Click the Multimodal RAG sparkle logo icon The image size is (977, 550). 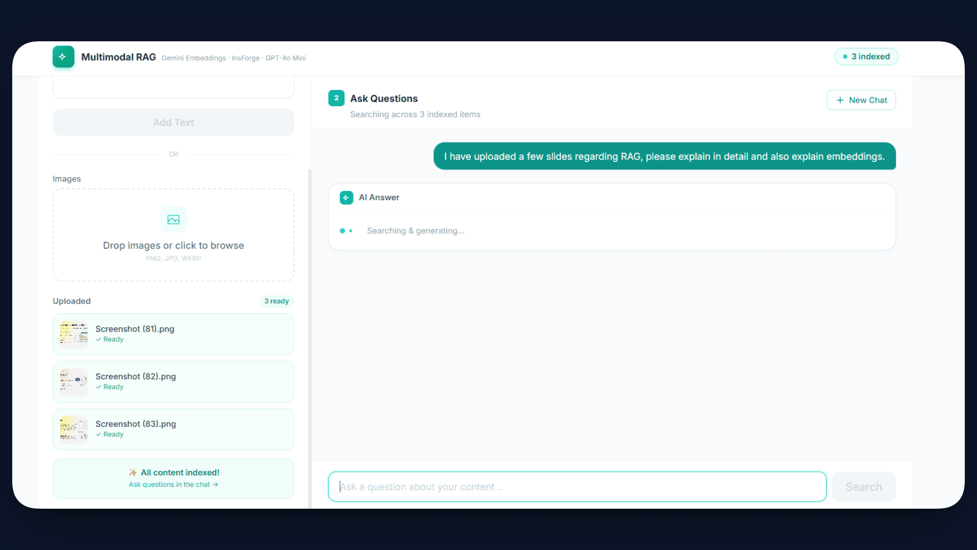tap(63, 57)
